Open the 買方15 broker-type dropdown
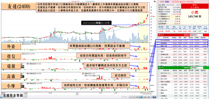This screenshot has width=209, height=100. [197, 35]
